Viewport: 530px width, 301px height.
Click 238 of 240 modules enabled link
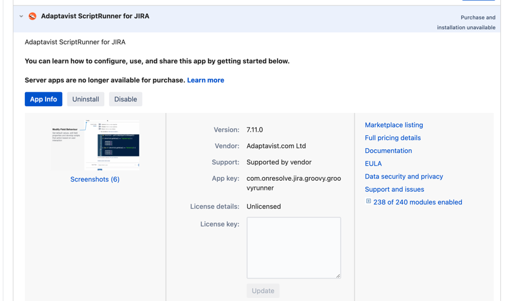pyautogui.click(x=417, y=202)
